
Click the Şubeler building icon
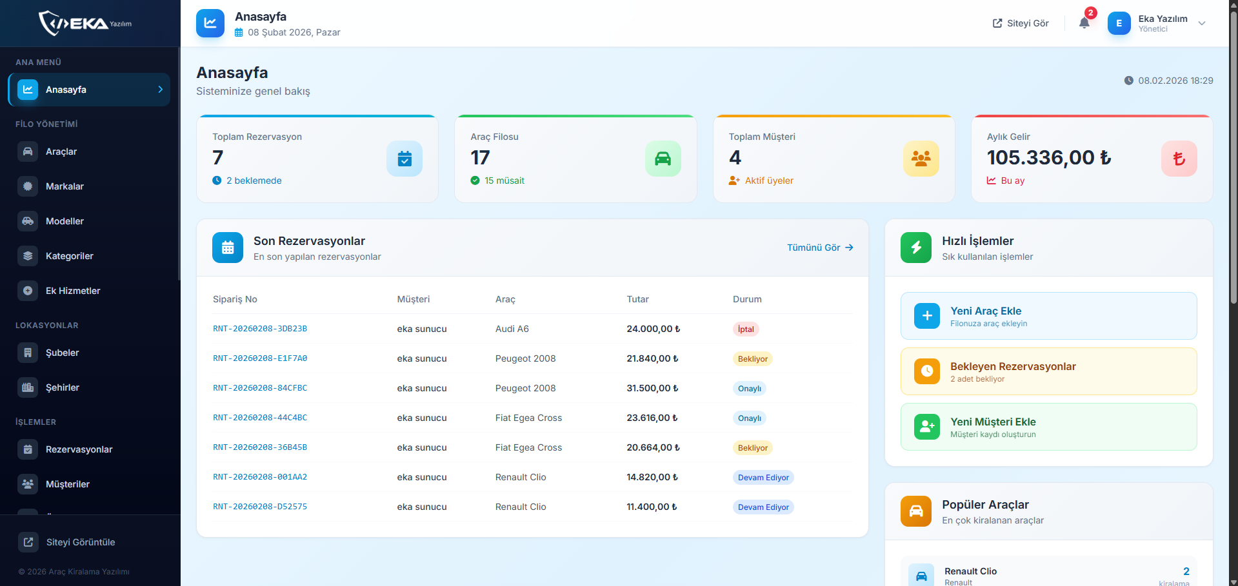28,353
